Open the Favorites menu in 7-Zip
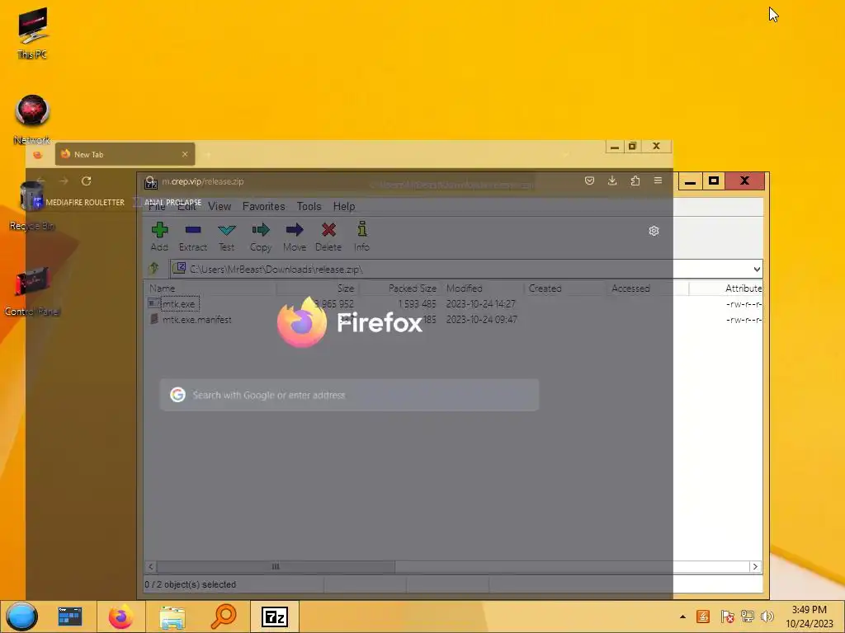 [x=263, y=206]
